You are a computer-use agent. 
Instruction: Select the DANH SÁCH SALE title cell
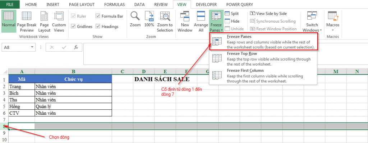[162, 79]
